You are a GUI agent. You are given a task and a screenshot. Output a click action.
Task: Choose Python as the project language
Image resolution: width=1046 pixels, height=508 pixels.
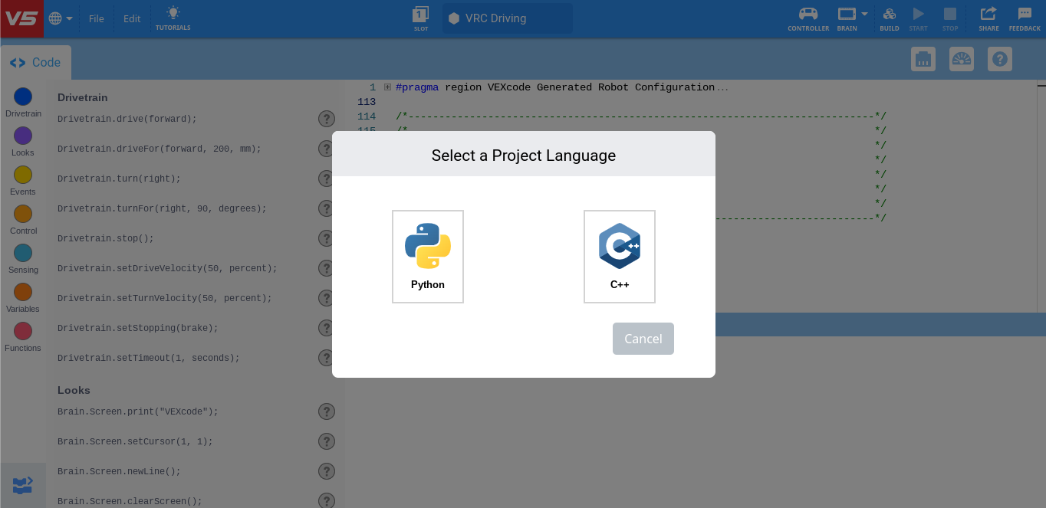click(x=428, y=257)
